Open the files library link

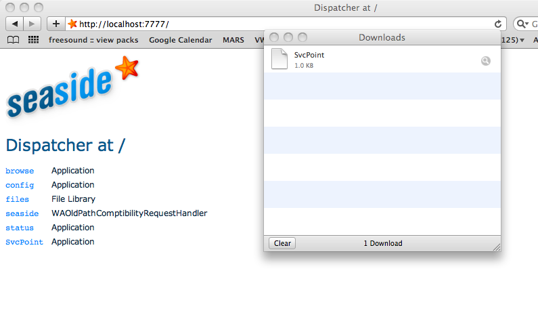(x=17, y=199)
